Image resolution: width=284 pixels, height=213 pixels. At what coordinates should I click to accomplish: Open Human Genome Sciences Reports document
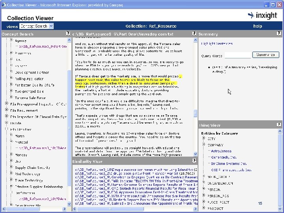pyautogui.click(x=136, y=185)
